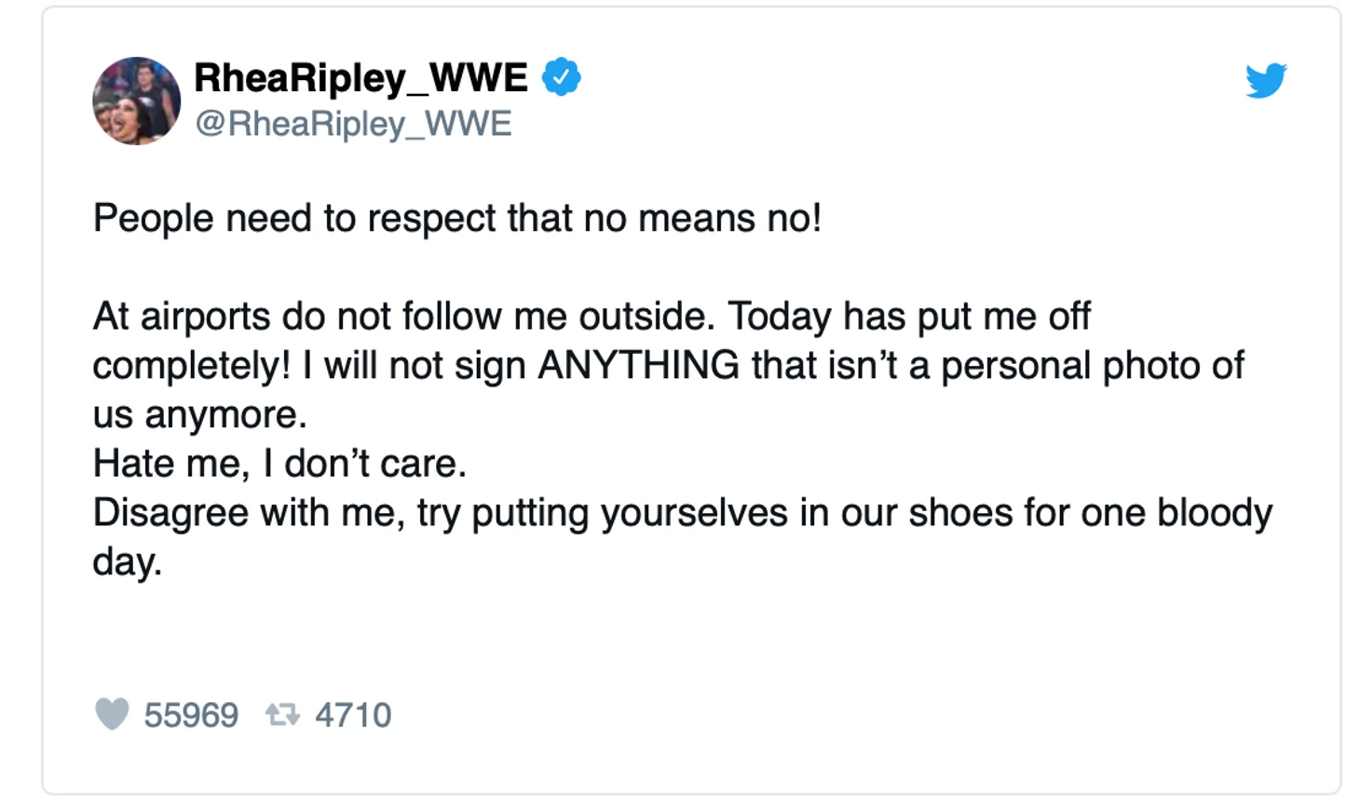Screen dimensions: 1360x811
Task: Click the sentence "Hate me, I don't care."
Action: (279, 463)
